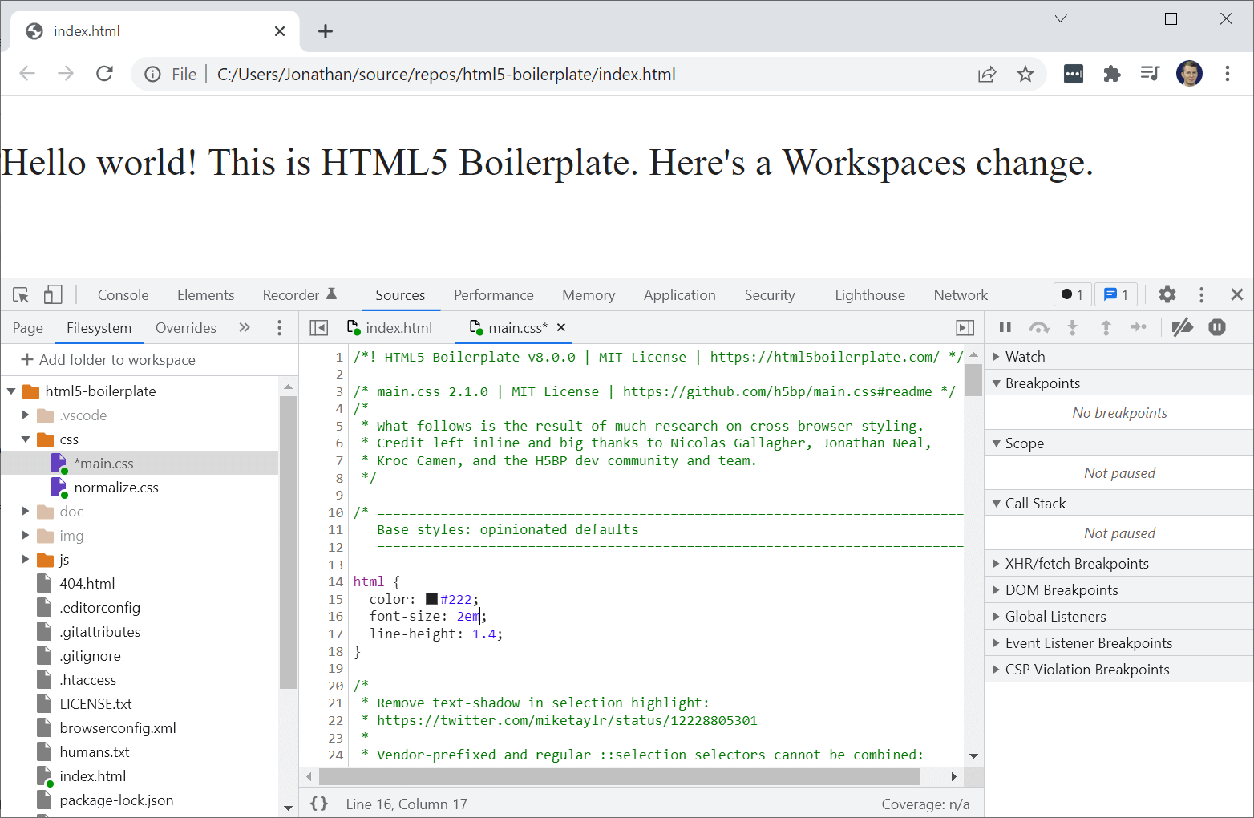Viewport: 1254px width, 818px height.
Task: Click the color swatch beside #222
Action: pyautogui.click(x=431, y=598)
